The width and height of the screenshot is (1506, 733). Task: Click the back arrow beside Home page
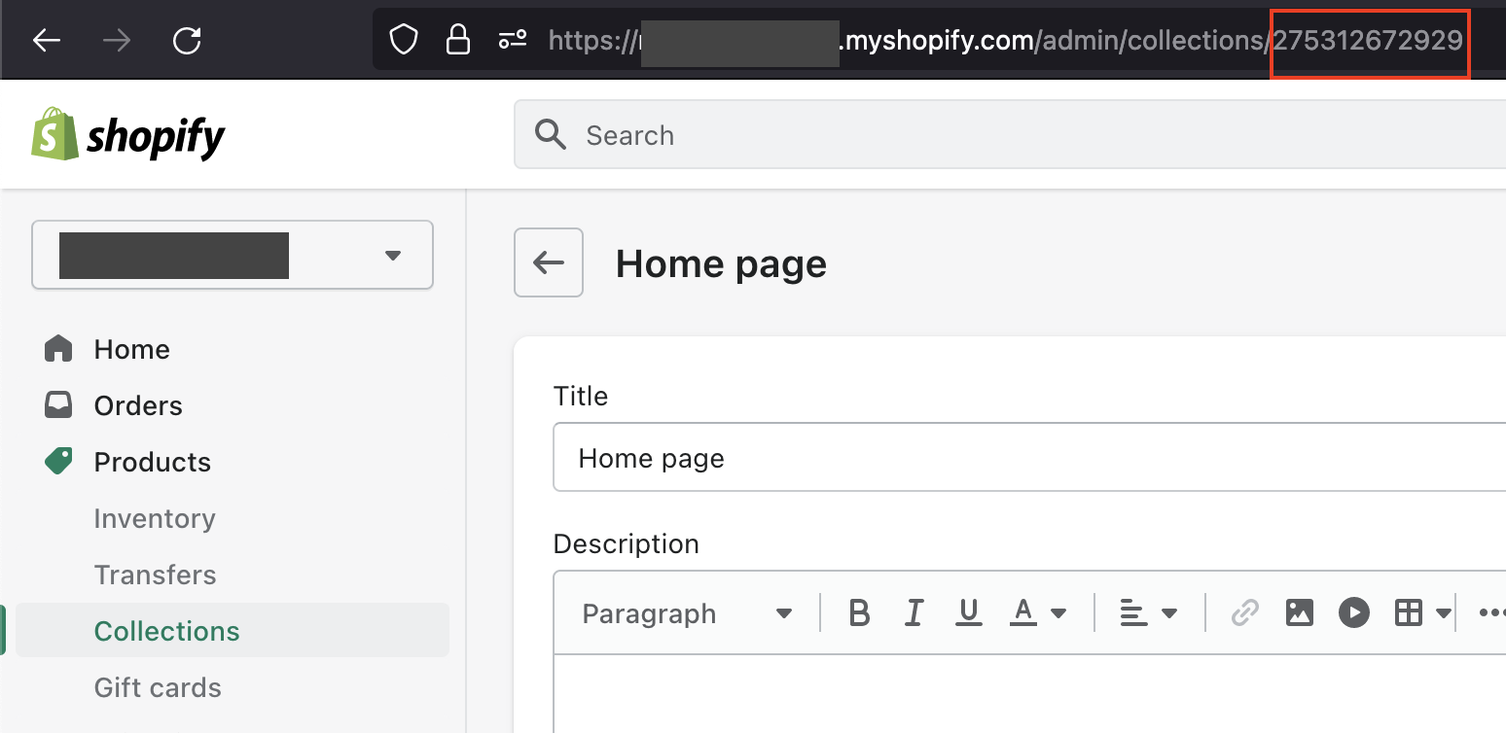point(549,262)
